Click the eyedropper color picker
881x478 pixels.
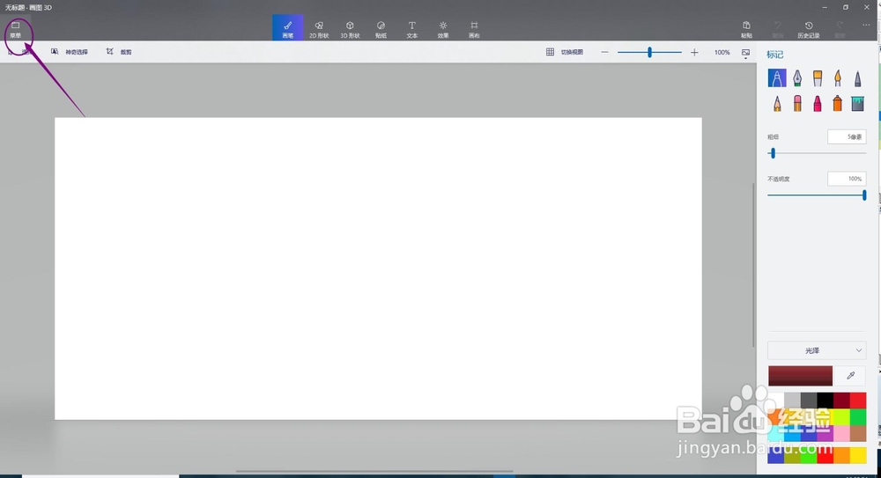coord(851,376)
